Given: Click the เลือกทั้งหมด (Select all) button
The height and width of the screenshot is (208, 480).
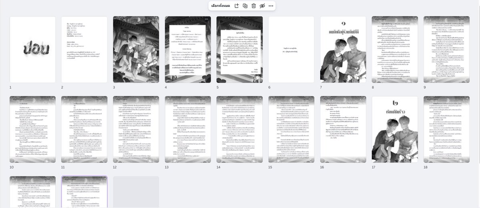Looking at the screenshot, I should coord(221,6).
